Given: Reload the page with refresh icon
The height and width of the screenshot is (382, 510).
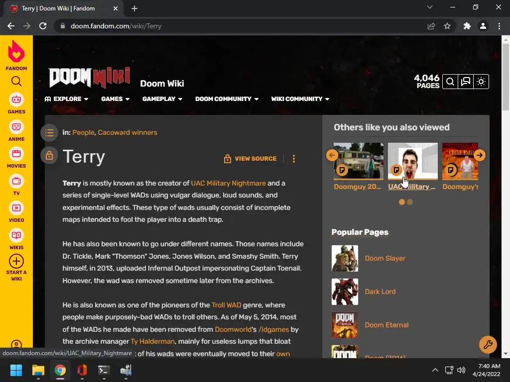Looking at the screenshot, I should [43, 26].
